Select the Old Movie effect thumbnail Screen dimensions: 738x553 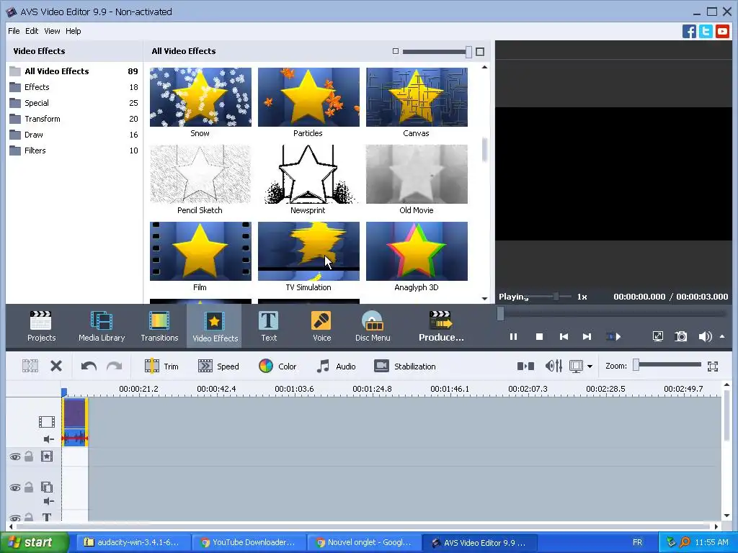point(417,174)
